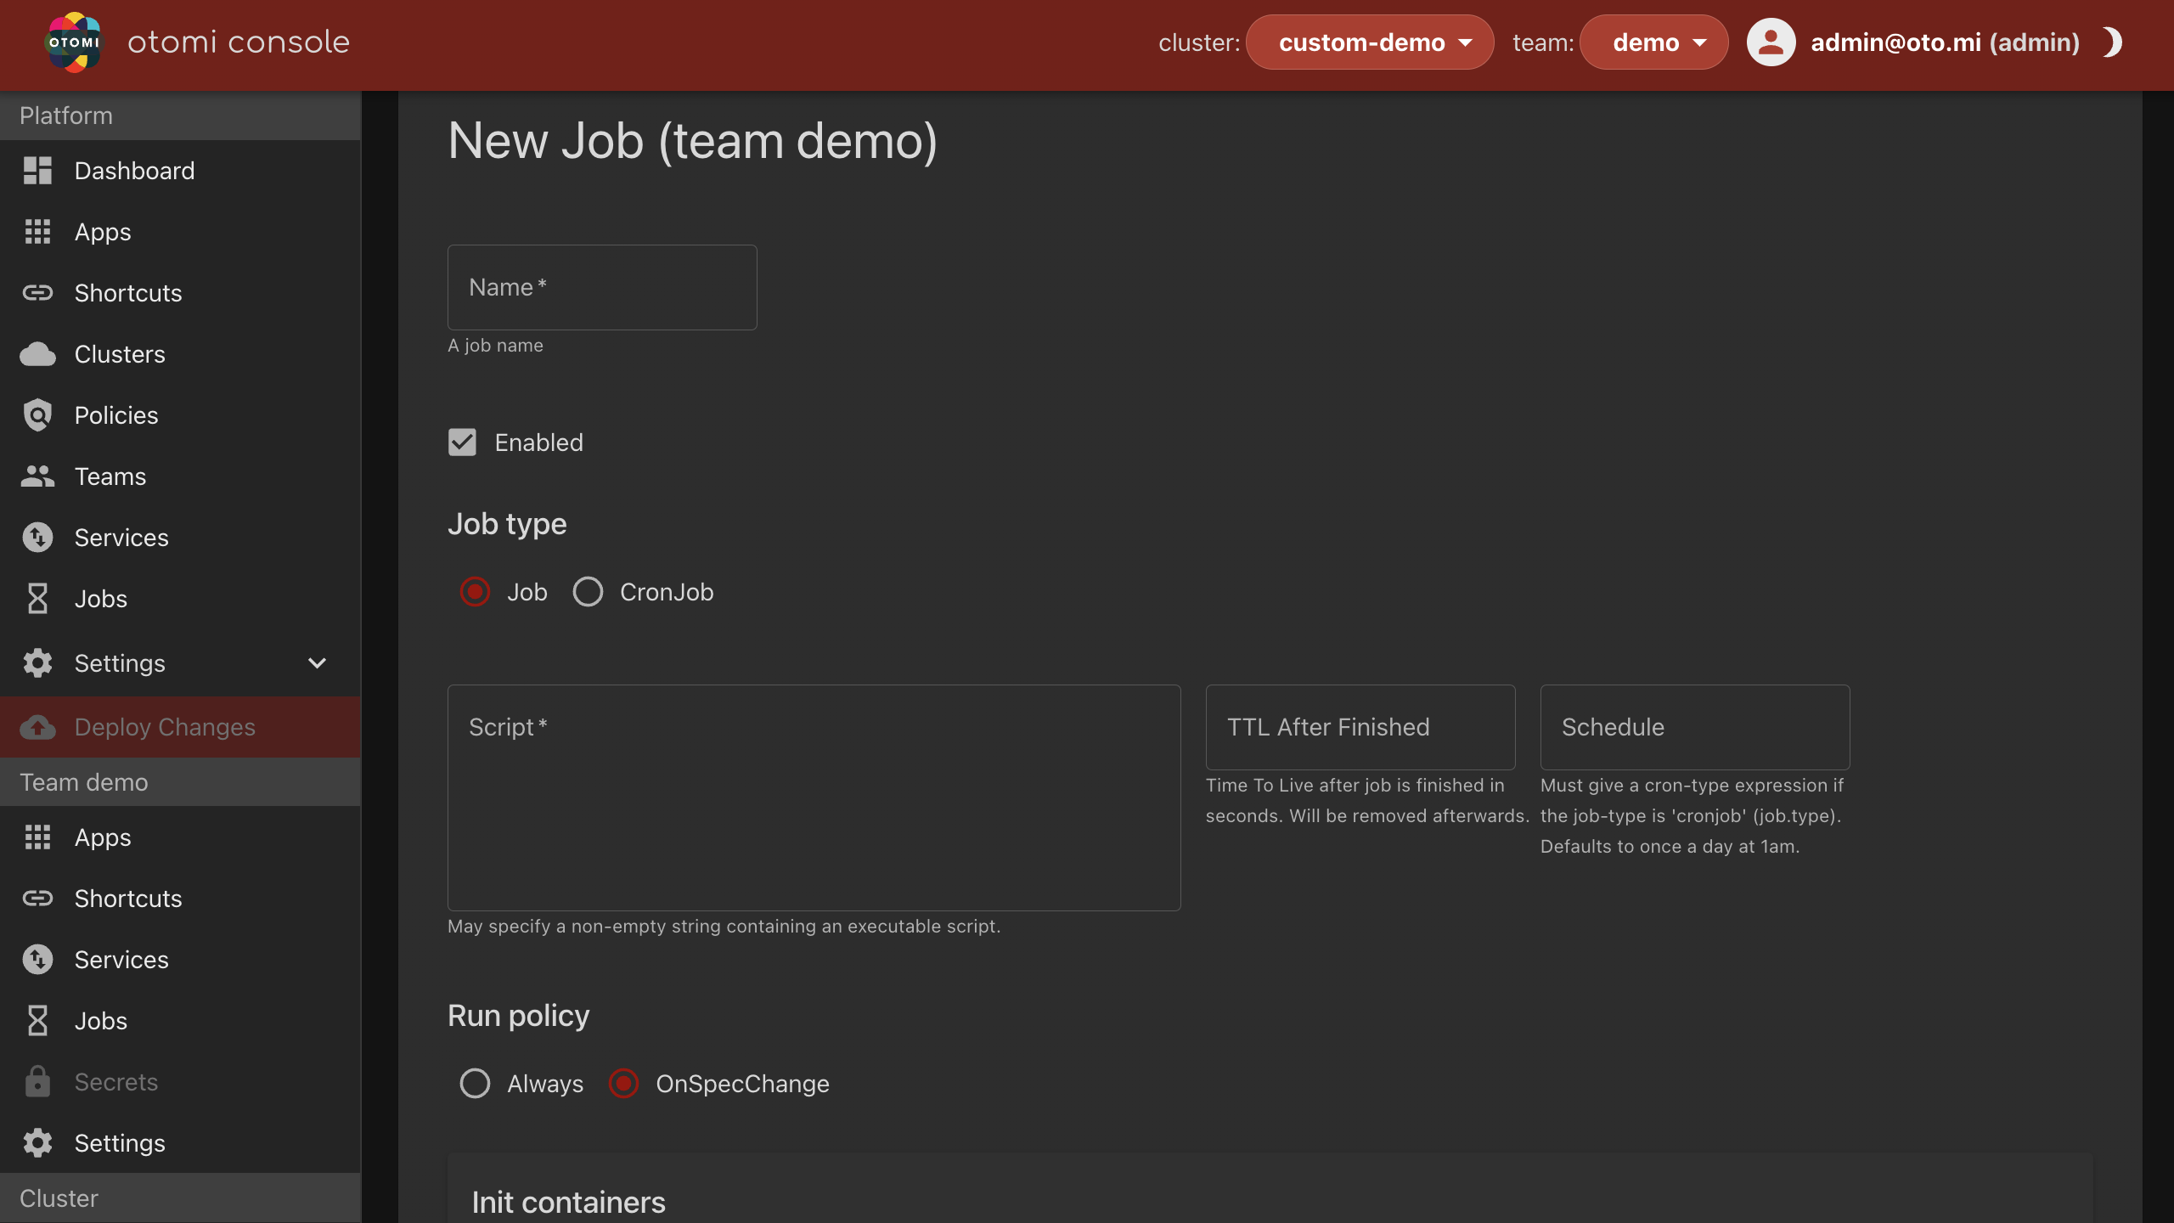This screenshot has height=1223, width=2174.
Task: Click the Teams people icon
Action: coord(37,476)
